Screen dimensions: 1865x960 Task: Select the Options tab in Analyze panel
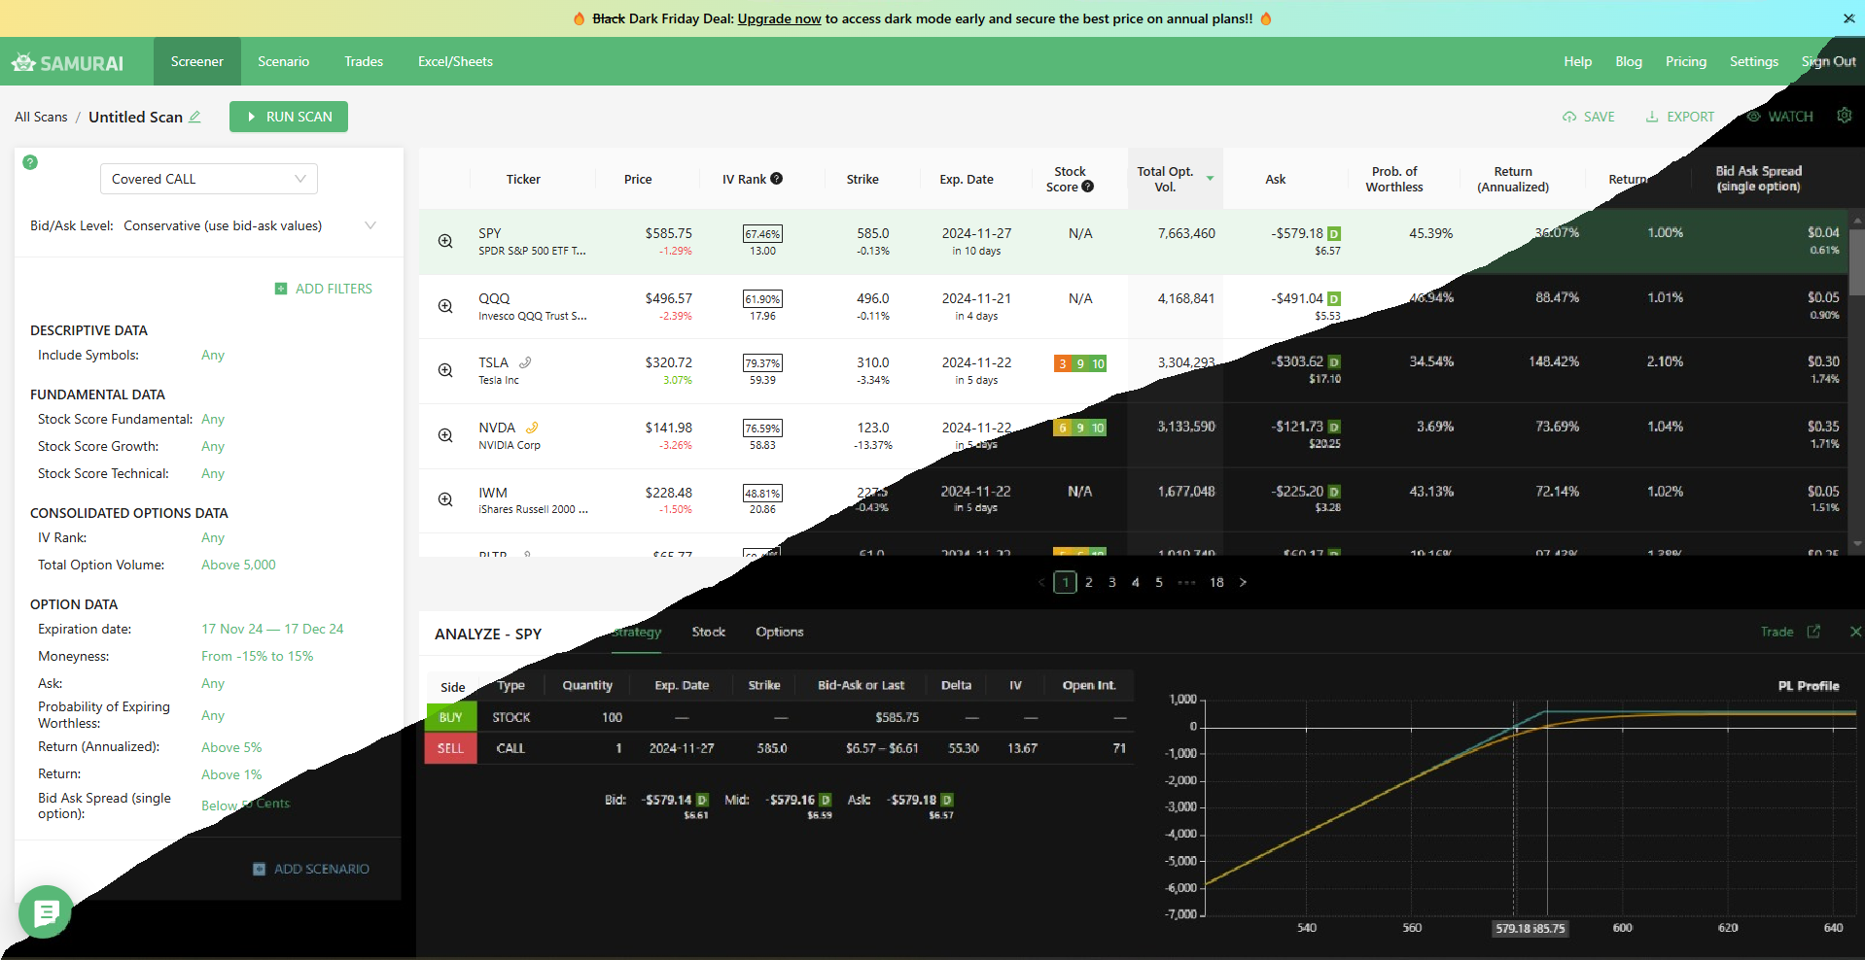(779, 632)
